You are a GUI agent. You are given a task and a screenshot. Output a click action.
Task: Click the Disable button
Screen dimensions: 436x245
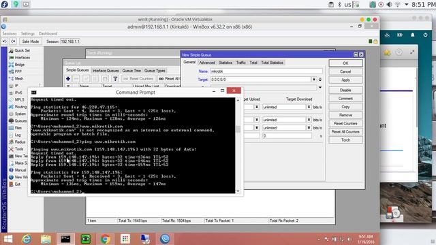[345, 91]
